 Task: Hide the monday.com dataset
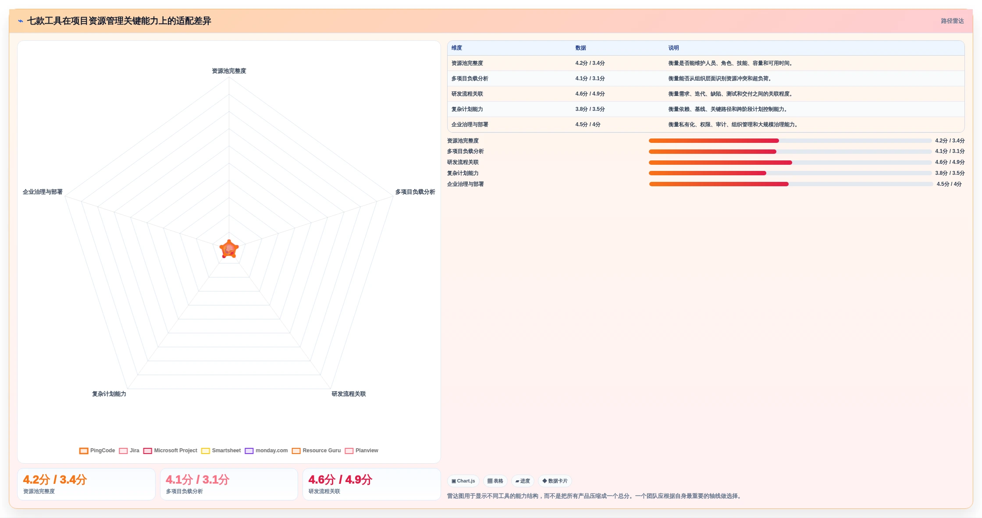266,451
